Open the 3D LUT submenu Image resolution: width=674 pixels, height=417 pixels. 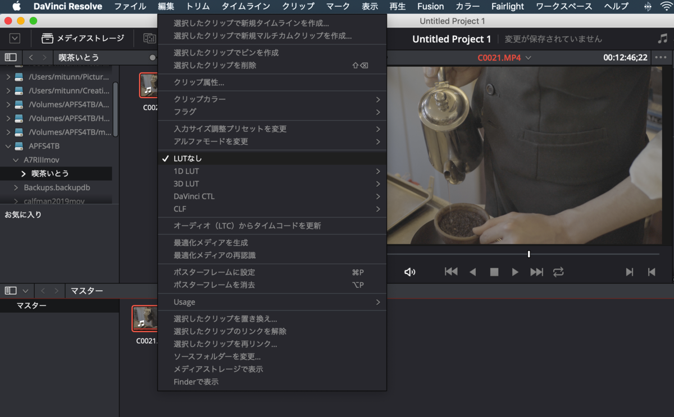[x=272, y=184]
